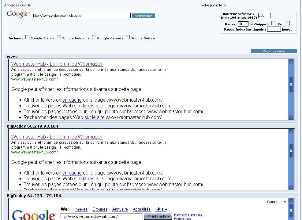Screen dimensions: 302x220
Task: Switch to the Groupes tab
Action: [100, 209]
